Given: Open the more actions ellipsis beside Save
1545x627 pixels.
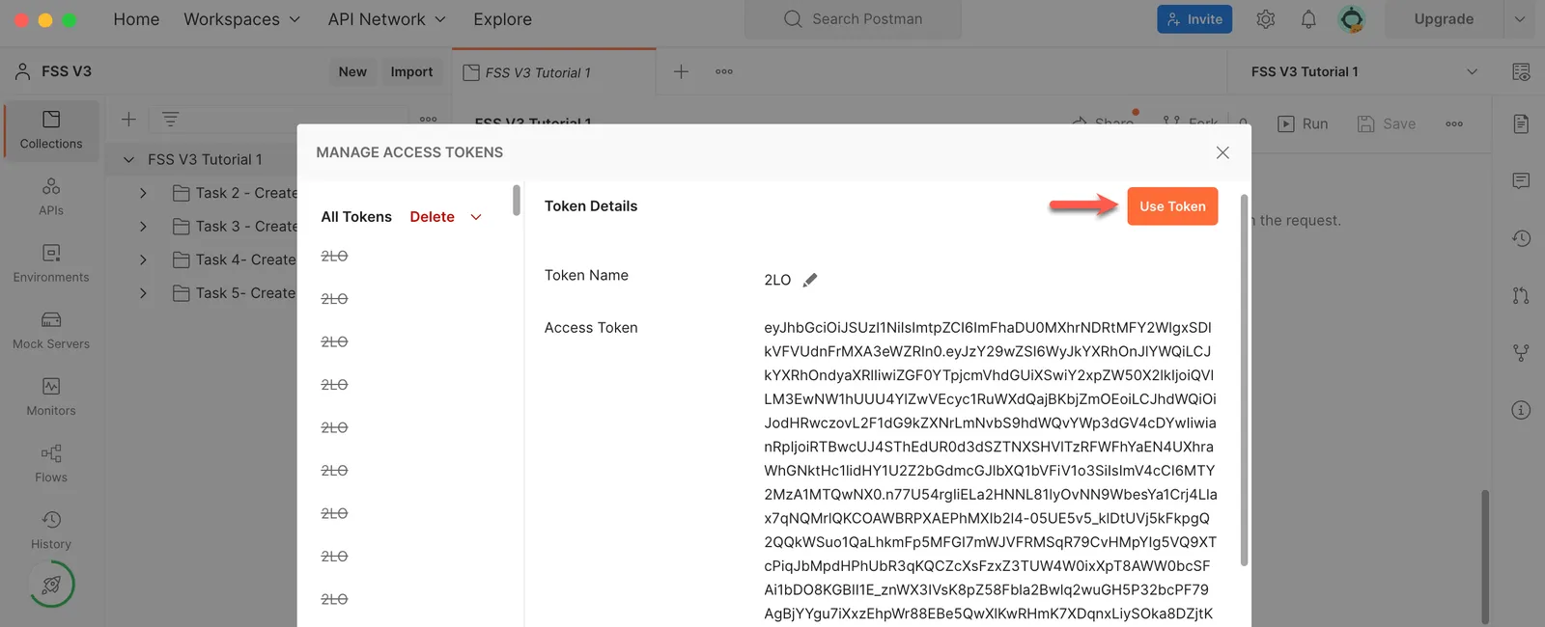Looking at the screenshot, I should pyautogui.click(x=1454, y=123).
